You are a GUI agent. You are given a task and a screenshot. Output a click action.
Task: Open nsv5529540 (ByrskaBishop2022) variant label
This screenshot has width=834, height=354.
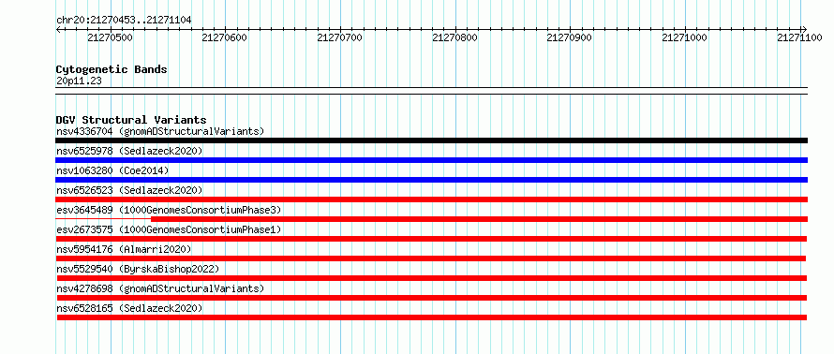click(x=138, y=269)
